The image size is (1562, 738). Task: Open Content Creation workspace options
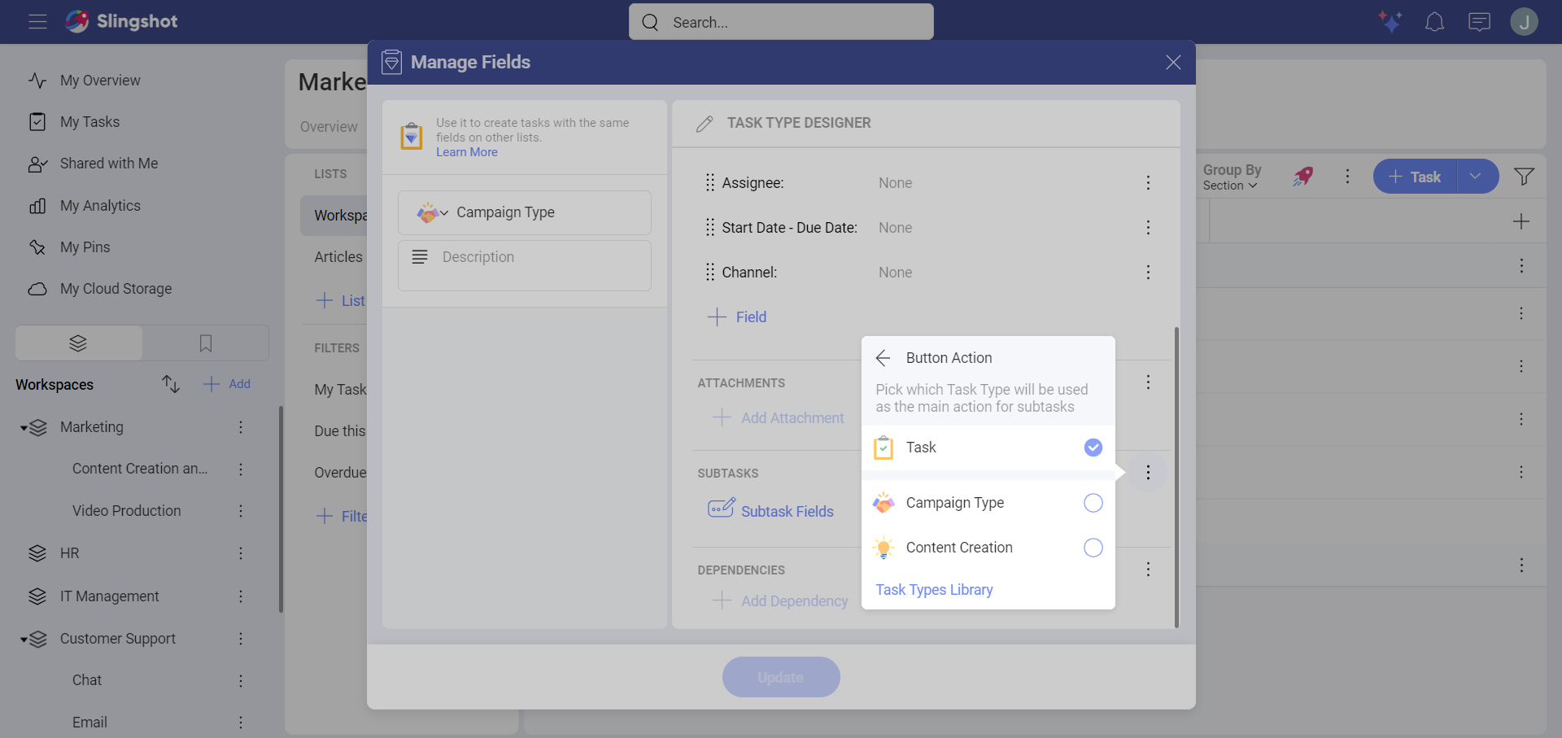tap(241, 469)
